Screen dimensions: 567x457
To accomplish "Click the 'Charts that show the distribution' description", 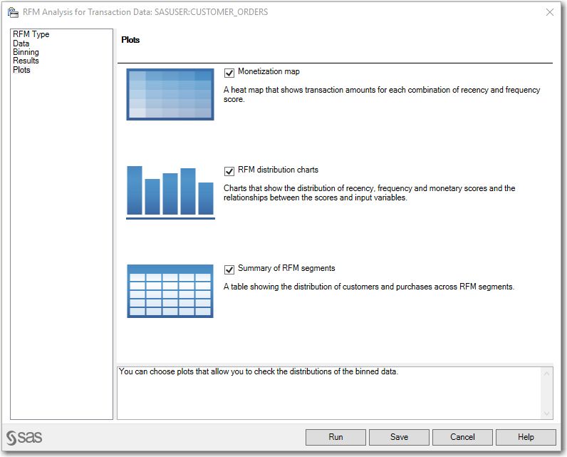I will [369, 193].
